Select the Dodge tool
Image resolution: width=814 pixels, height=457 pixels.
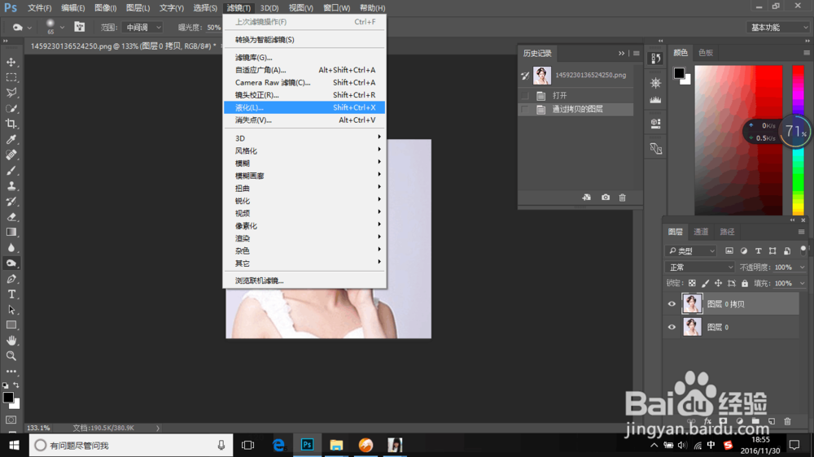click(x=11, y=263)
